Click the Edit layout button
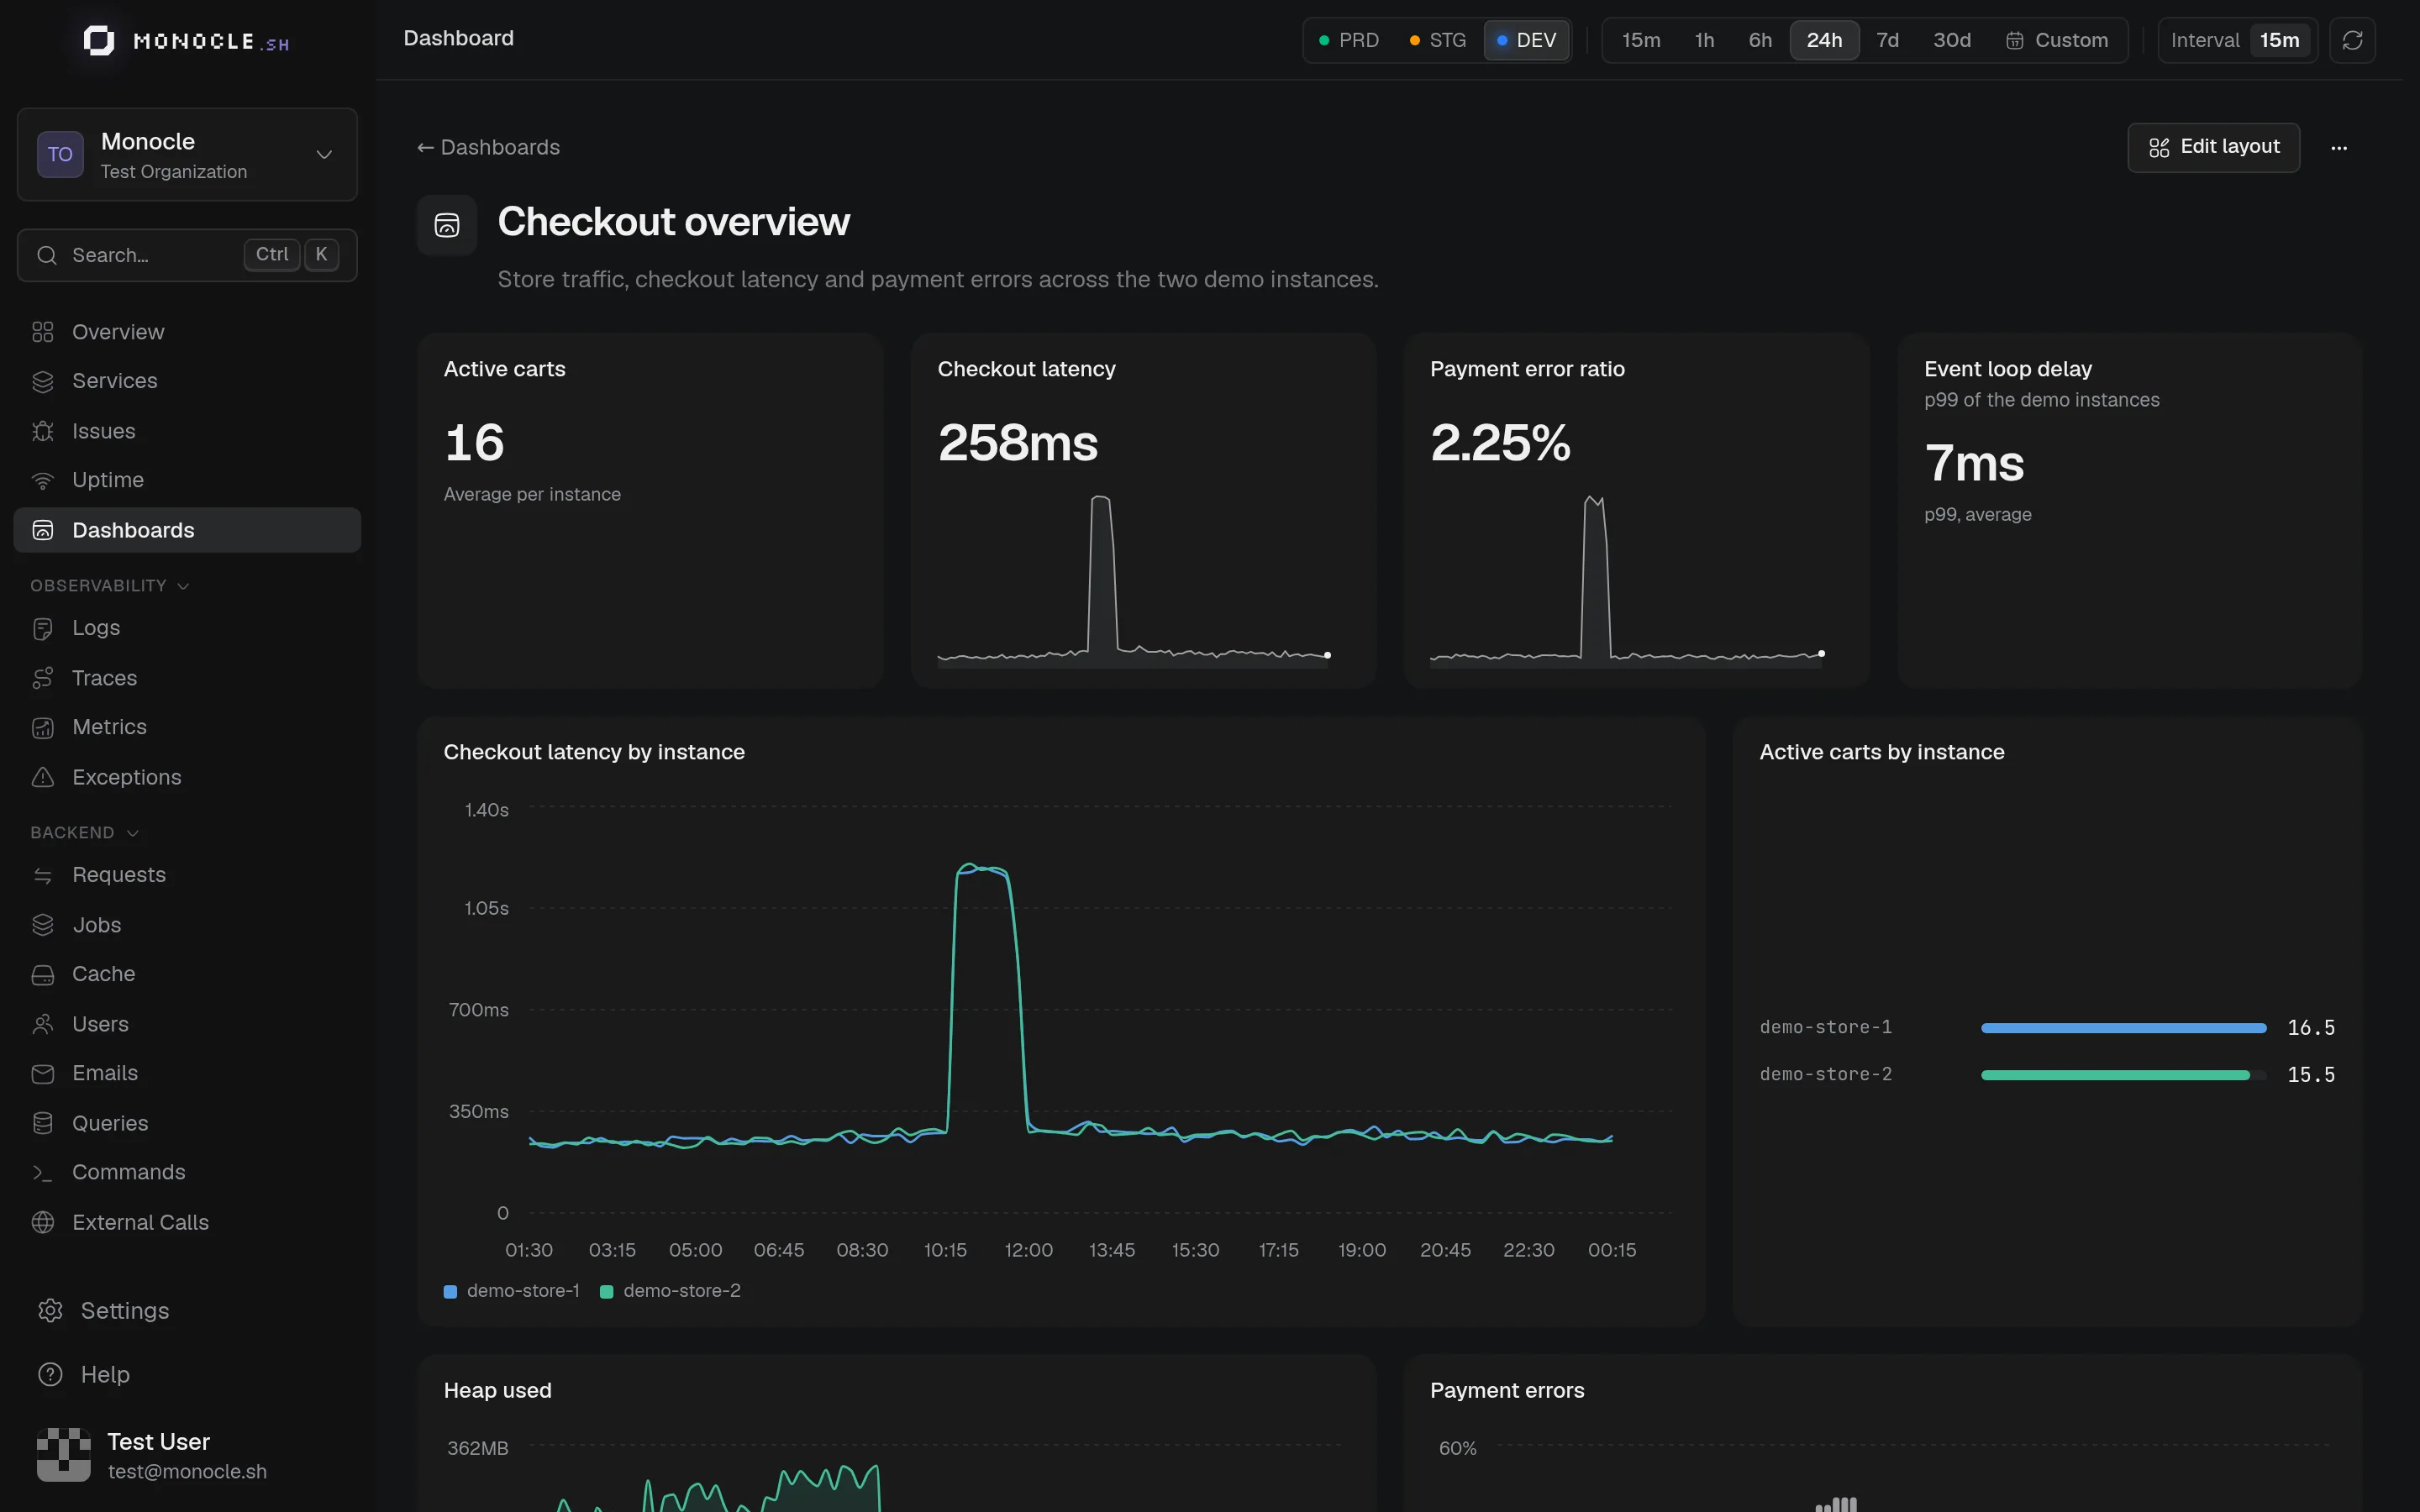Image resolution: width=2420 pixels, height=1512 pixels. pos(2213,148)
